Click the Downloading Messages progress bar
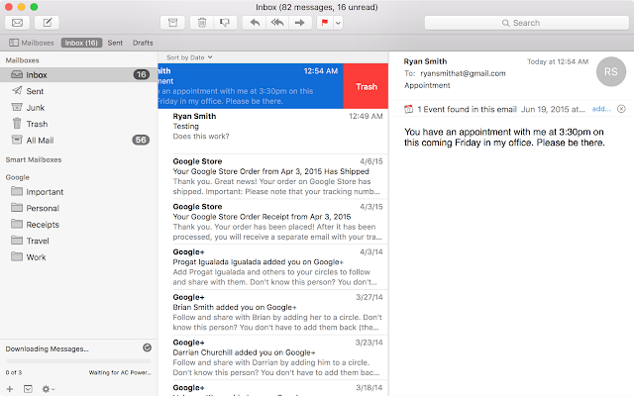Screen dimensions: 634x396 (x=78, y=360)
